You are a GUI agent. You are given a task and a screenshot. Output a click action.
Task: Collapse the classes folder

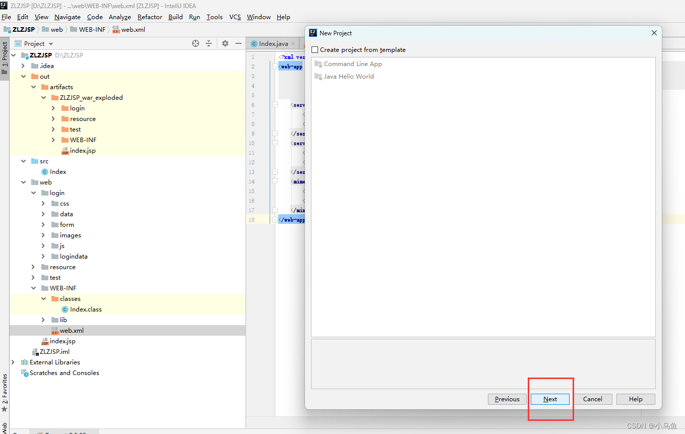(43, 299)
